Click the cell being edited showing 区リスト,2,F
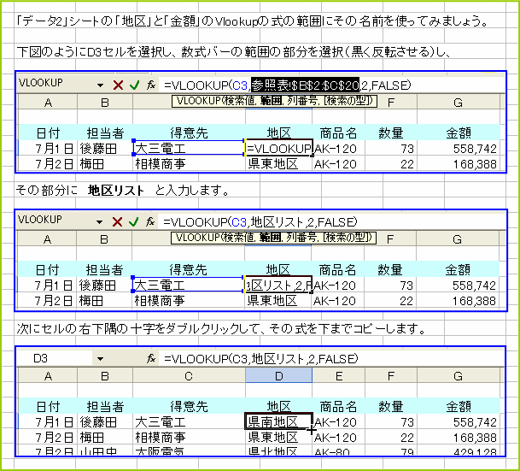The image size is (520, 471). pos(278,286)
